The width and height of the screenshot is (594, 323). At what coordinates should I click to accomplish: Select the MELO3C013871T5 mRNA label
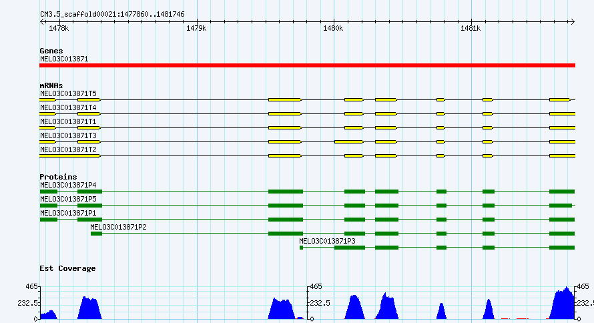click(68, 93)
